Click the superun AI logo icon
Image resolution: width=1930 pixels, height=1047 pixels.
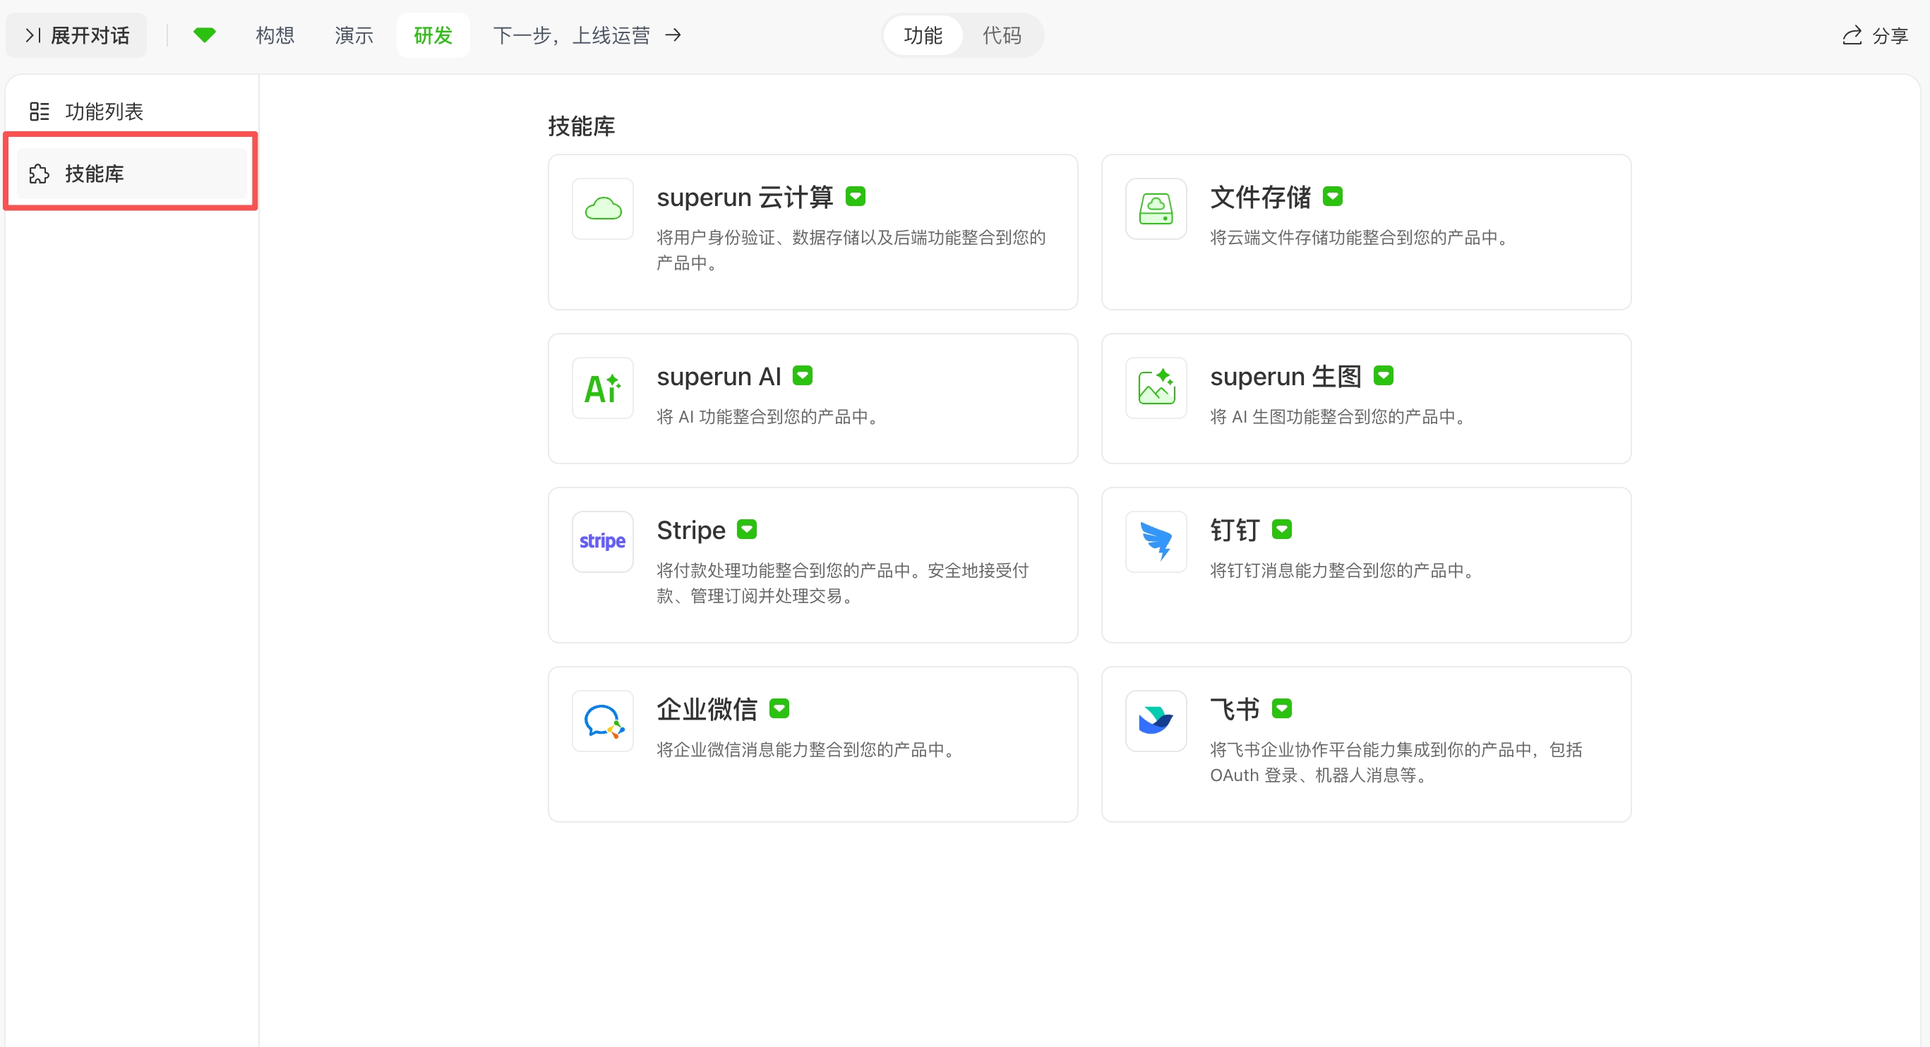tap(602, 388)
